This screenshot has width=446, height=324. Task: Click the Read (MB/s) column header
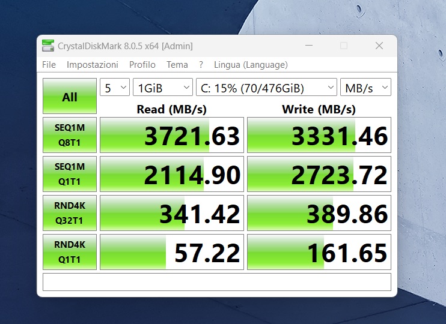pos(171,109)
